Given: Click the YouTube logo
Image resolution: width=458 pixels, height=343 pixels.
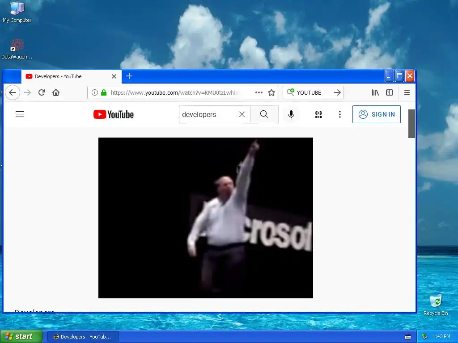Looking at the screenshot, I should 113,114.
